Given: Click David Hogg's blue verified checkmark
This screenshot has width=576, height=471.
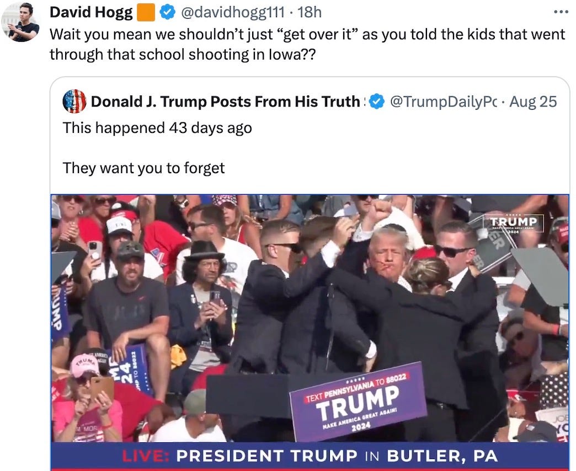Looking at the screenshot, I should click(168, 13).
